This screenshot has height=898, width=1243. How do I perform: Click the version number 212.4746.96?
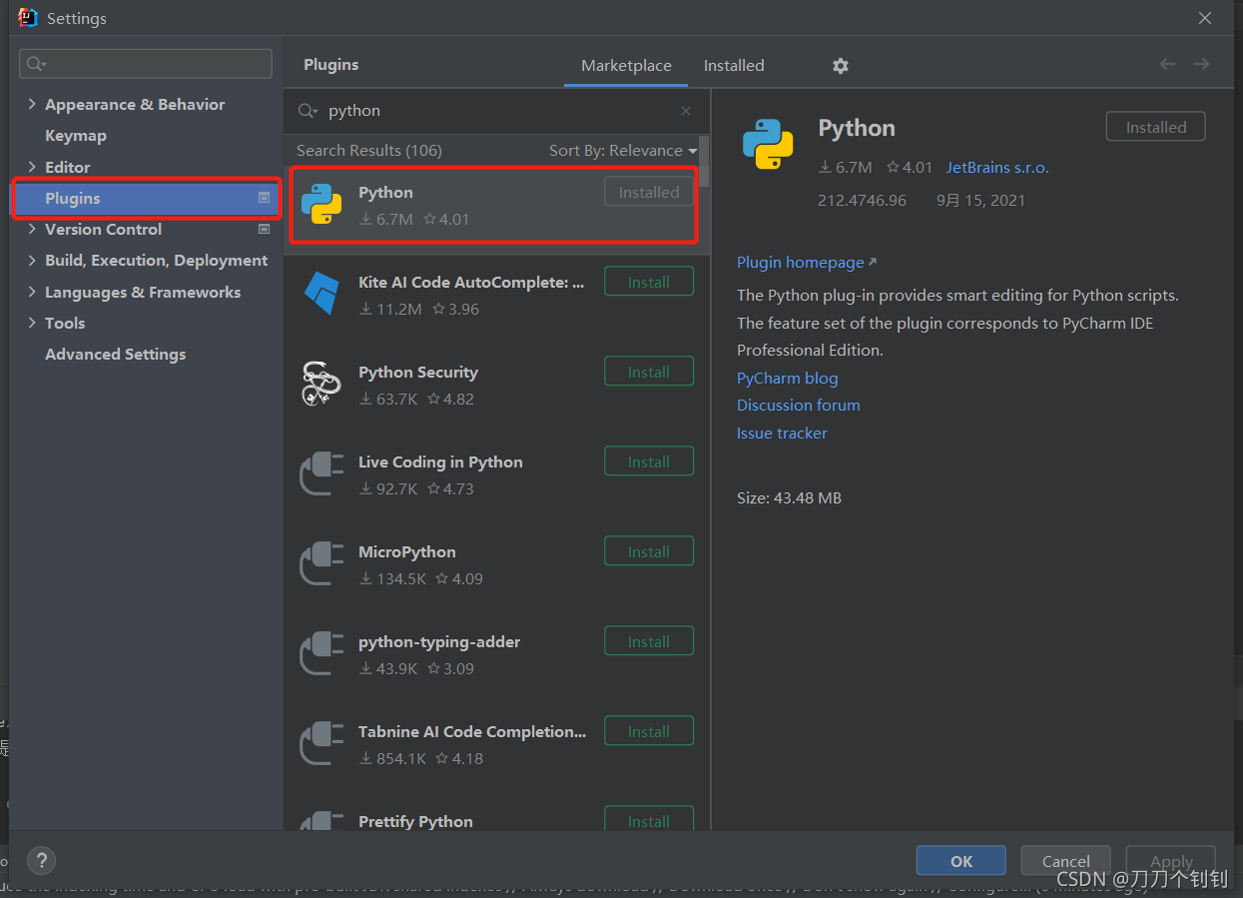click(x=862, y=200)
